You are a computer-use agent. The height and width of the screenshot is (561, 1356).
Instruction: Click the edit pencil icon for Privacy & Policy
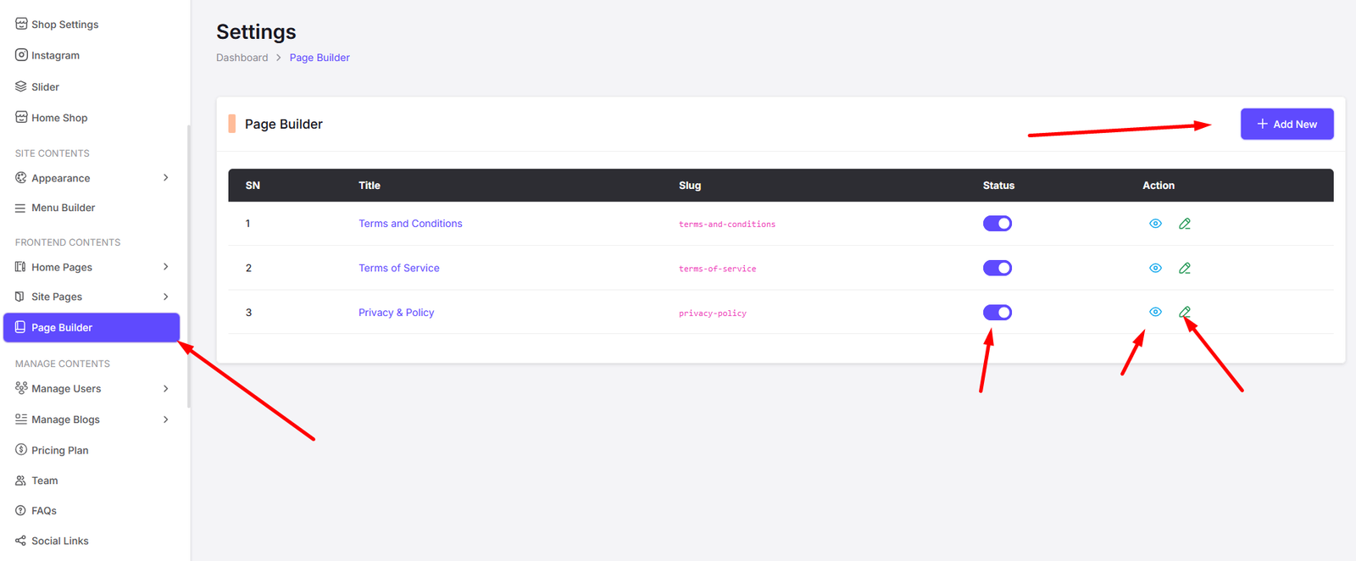pyautogui.click(x=1185, y=312)
